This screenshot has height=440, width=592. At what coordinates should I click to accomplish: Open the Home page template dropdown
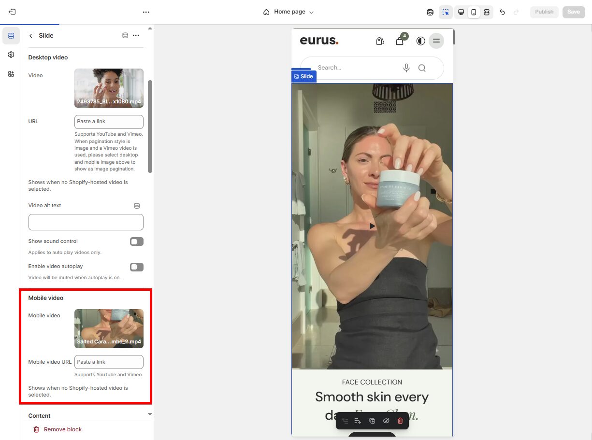(289, 12)
